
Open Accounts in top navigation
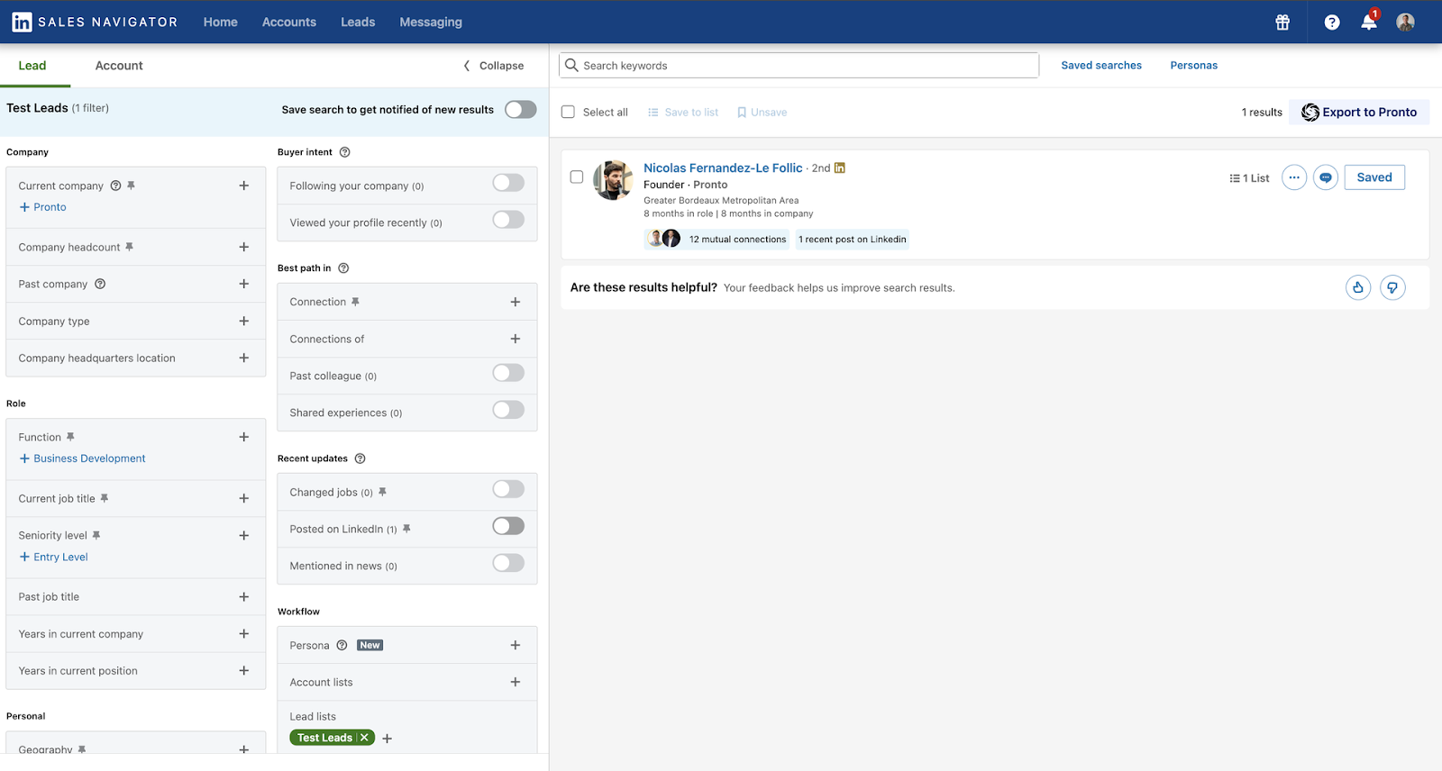pos(289,22)
